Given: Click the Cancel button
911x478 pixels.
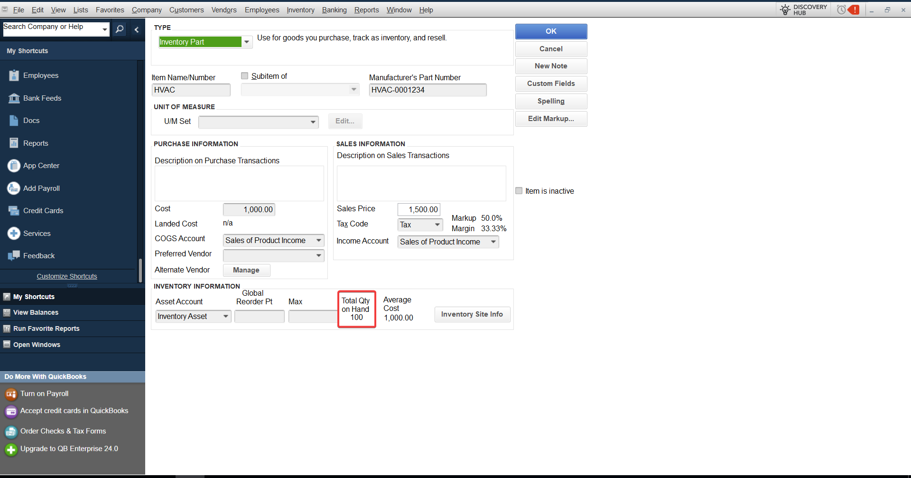Looking at the screenshot, I should point(551,49).
